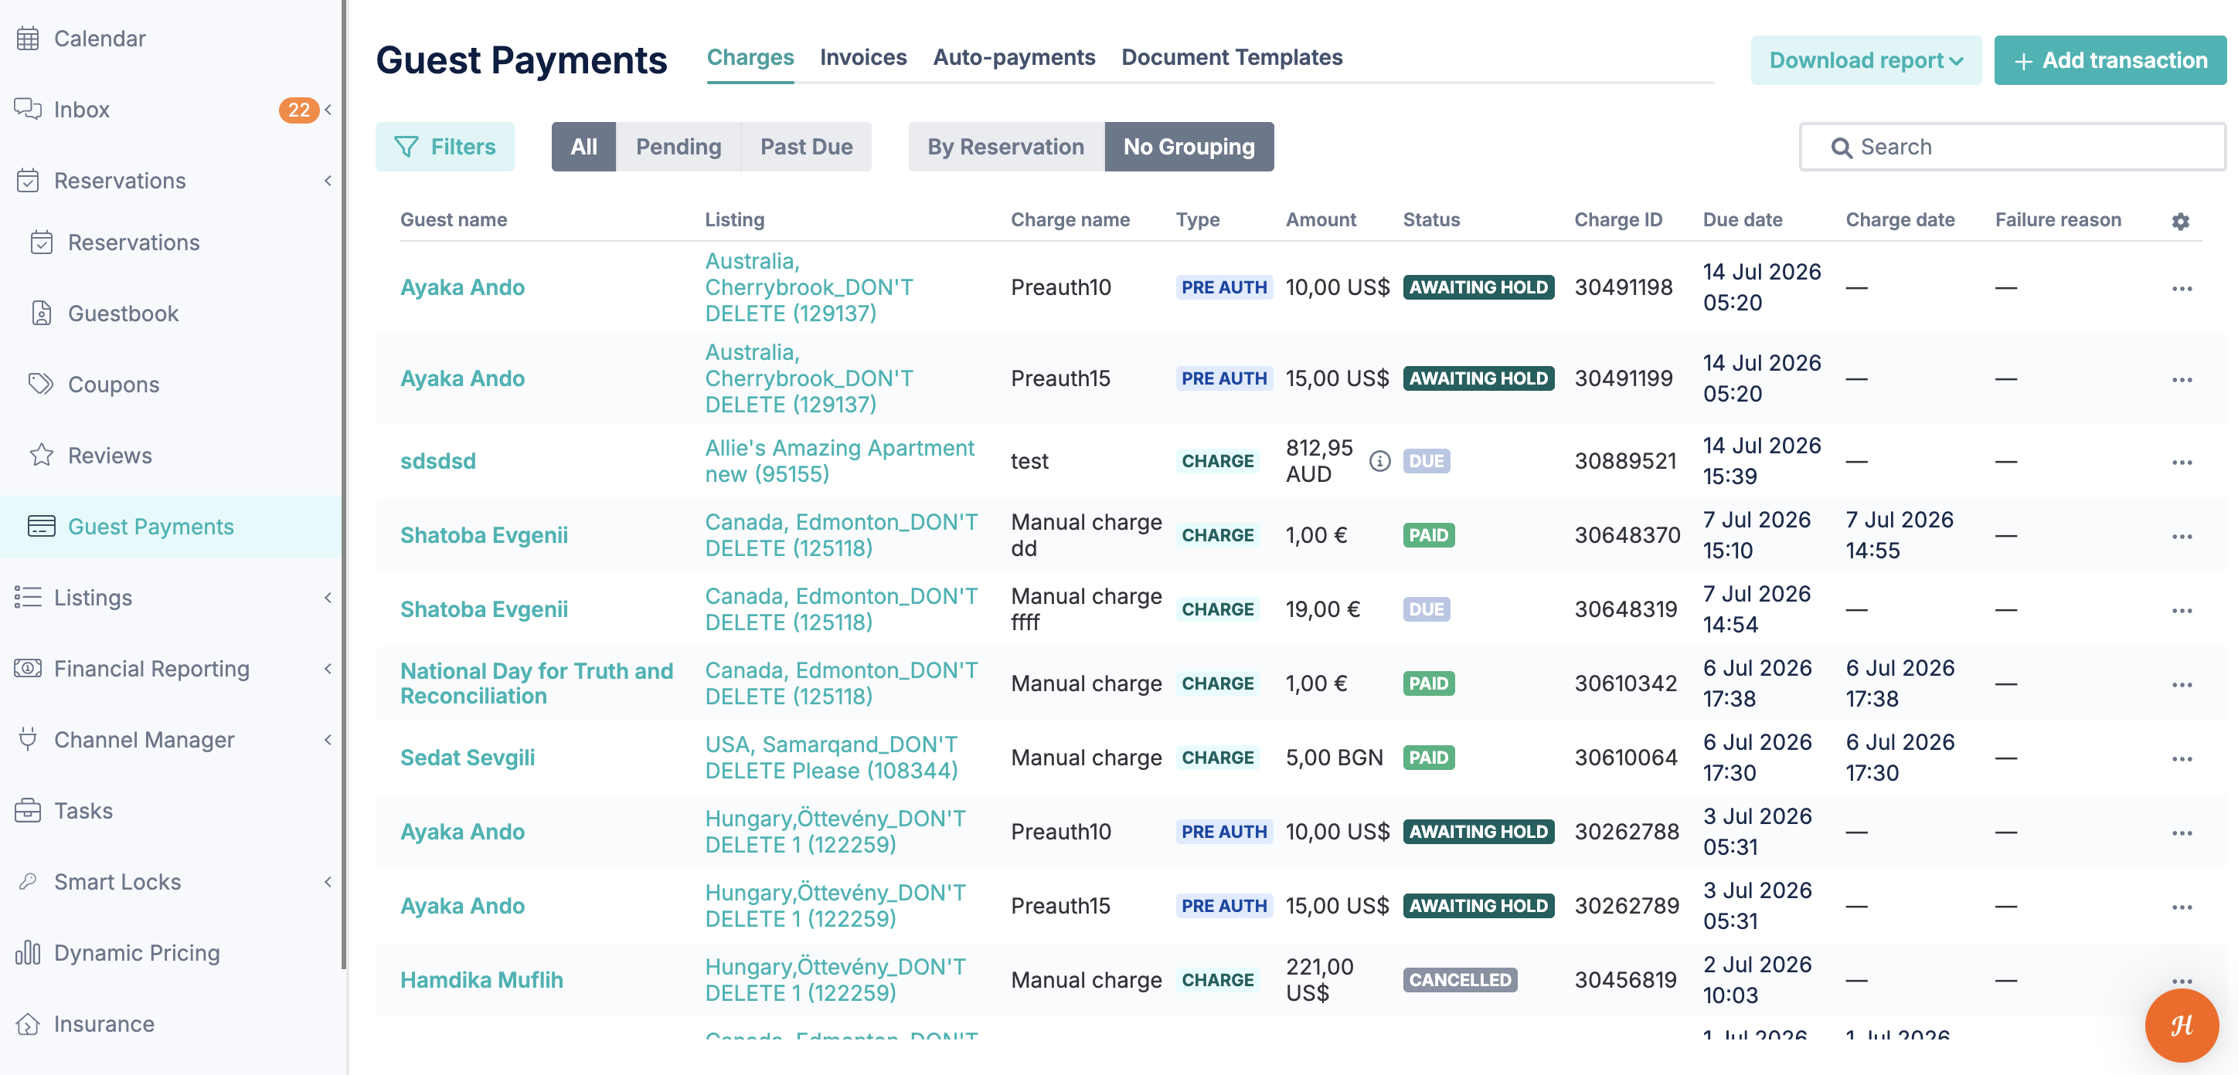Collapse the Reservations section chevron
The image size is (2238, 1075).
click(328, 181)
